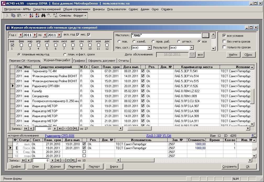Screen dimensions: 264x182
Task: Select the 'калиб.' radio button
Action: click(x=134, y=41)
